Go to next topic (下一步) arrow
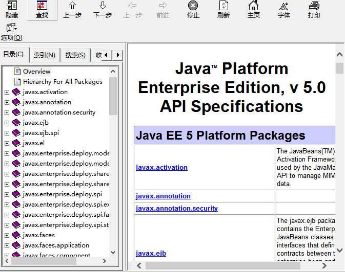 click(x=103, y=10)
